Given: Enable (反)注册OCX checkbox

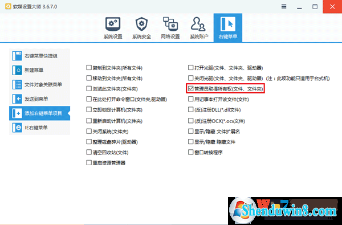Looking at the screenshot, I should [x=190, y=121].
